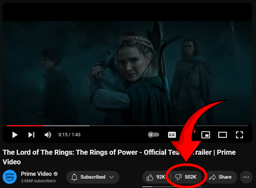Image resolution: width=256 pixels, height=188 pixels.
Task: Open the Prime Video channel avatar
Action: click(10, 177)
